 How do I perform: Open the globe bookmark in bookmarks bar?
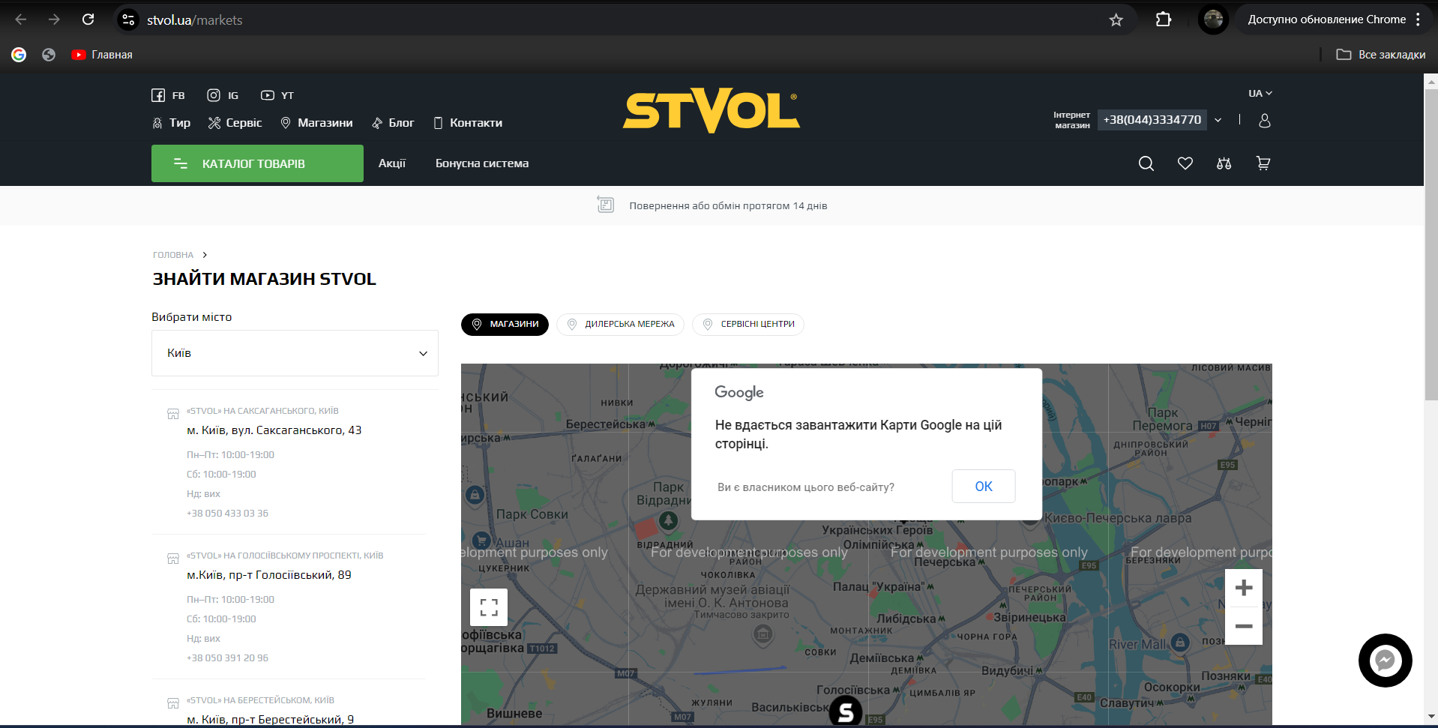click(49, 55)
